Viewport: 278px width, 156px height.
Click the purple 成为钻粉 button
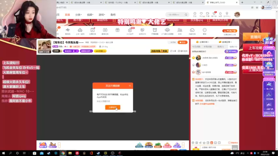pos(231,51)
